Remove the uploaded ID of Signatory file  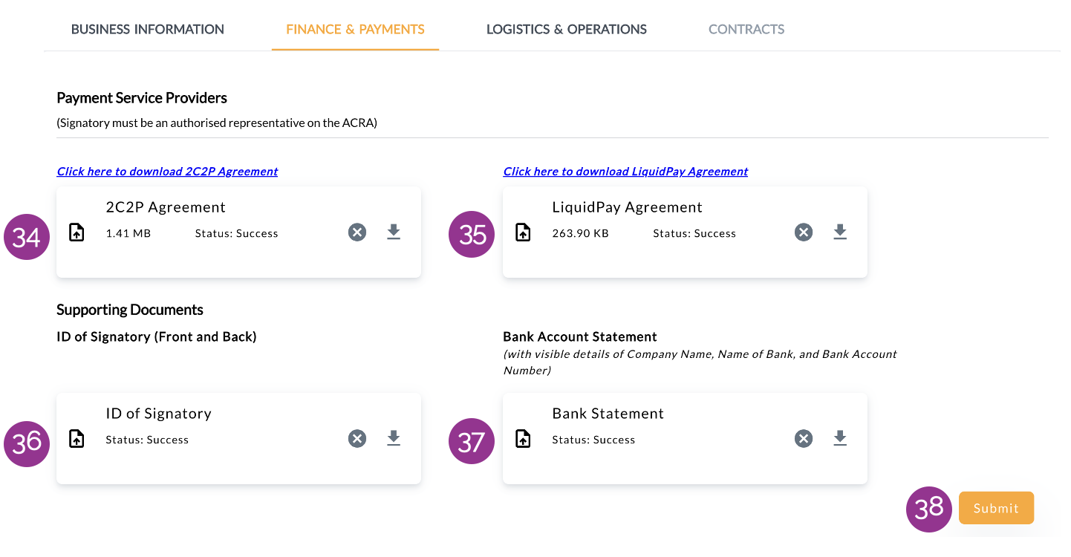pyautogui.click(x=357, y=439)
